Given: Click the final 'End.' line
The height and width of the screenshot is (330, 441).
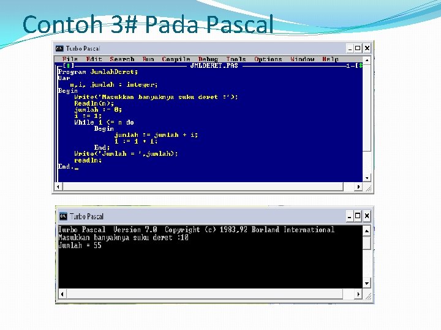Looking at the screenshot, I should 66,166.
